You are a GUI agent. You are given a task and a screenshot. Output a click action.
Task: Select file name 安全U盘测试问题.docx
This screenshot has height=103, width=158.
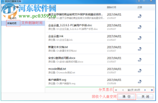(62, 58)
